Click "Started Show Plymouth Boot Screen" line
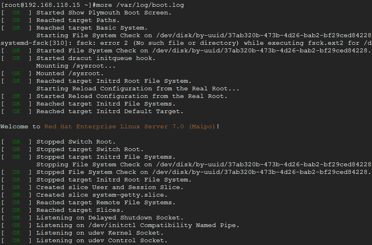 [x=104, y=13]
